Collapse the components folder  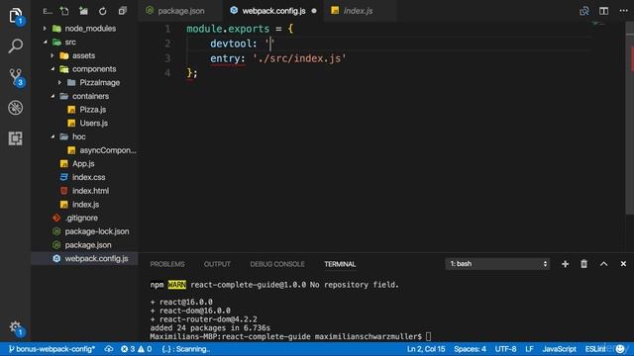pos(53,69)
